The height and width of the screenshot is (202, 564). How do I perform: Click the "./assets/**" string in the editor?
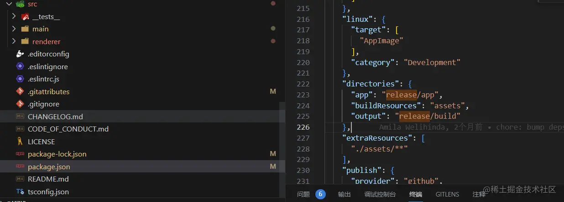[x=379, y=149]
